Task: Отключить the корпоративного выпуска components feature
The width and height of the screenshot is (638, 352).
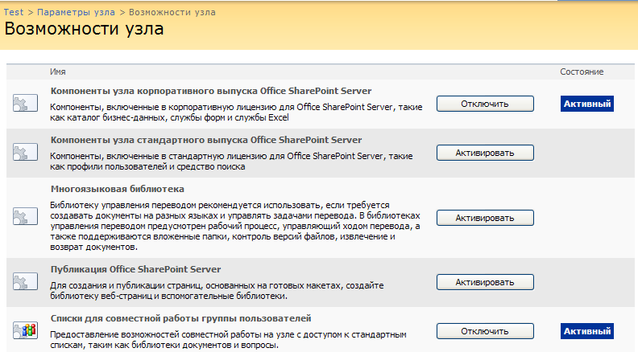Action: coord(485,104)
